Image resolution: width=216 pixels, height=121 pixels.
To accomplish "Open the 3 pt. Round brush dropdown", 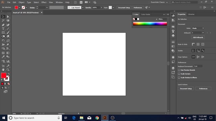I will click(83, 7).
